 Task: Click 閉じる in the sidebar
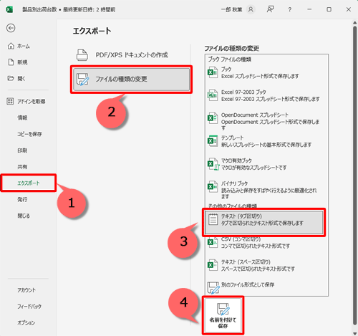tap(24, 216)
